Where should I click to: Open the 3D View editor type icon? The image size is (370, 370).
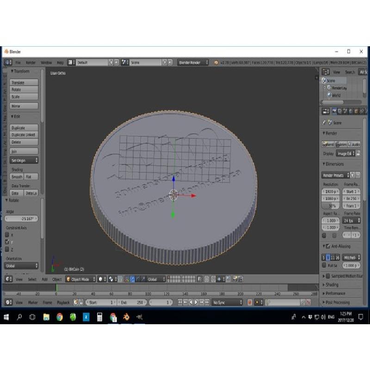[8, 279]
